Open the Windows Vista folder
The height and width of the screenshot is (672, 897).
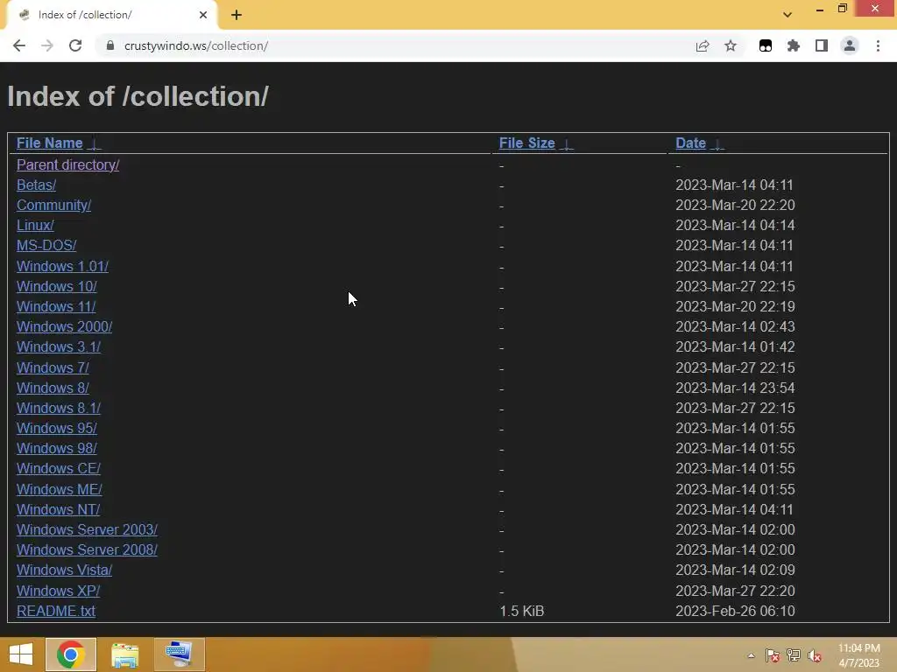pyautogui.click(x=64, y=570)
